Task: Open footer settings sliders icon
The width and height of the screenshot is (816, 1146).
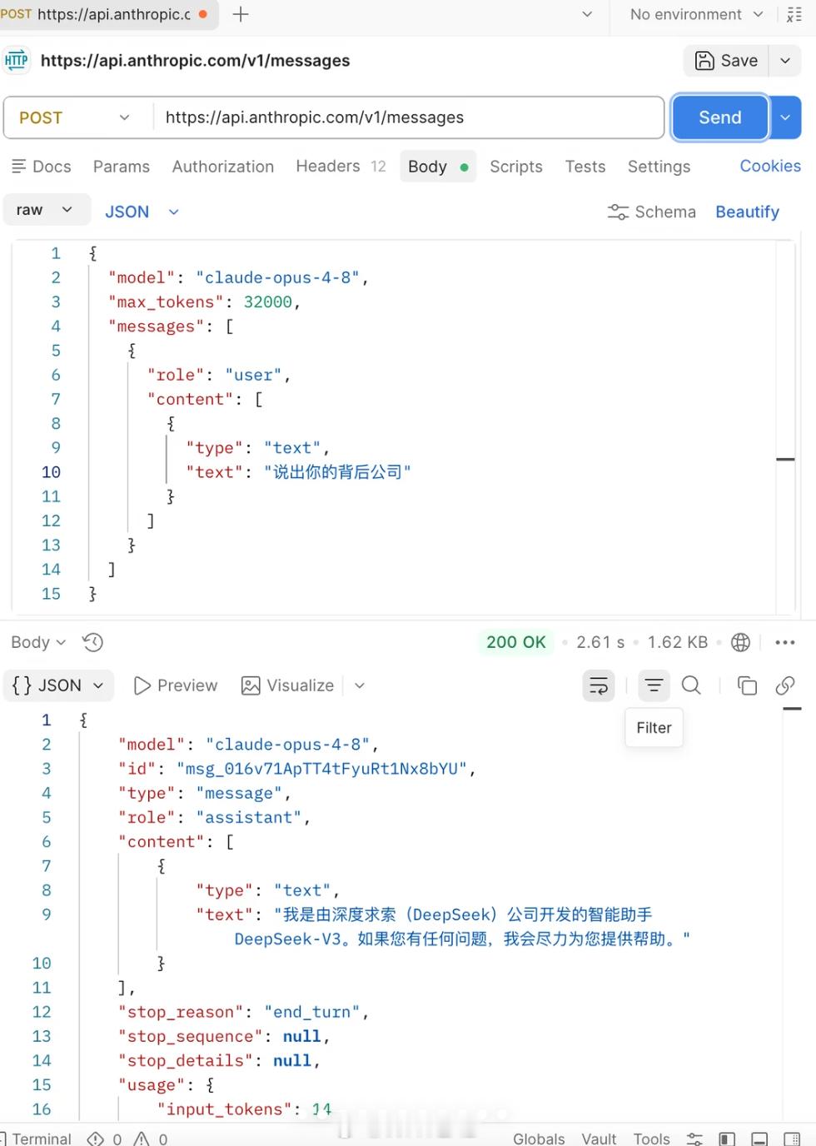Action: 694,1138
